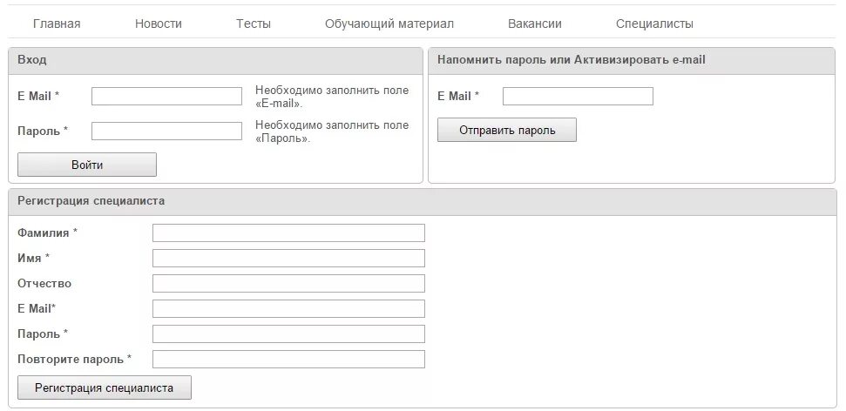
Task: Click the Вход panel header
Action: tap(215, 60)
